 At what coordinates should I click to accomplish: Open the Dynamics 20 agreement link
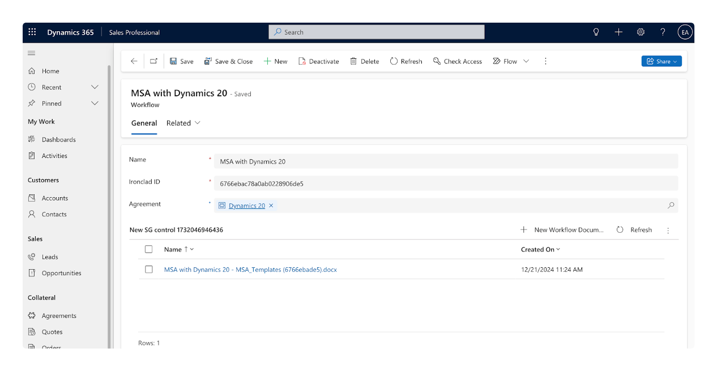(x=247, y=206)
